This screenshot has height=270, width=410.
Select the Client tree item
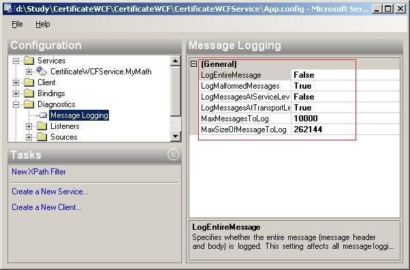46,82
